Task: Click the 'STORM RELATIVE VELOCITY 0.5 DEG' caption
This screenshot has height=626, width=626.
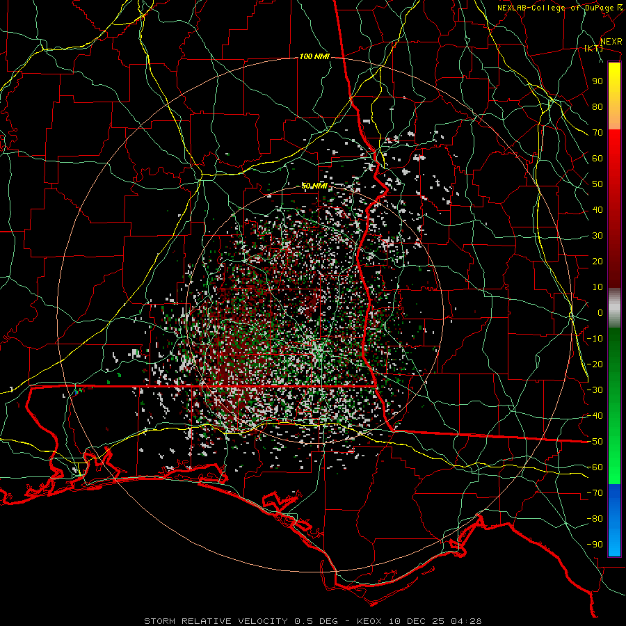Action: tap(241, 621)
